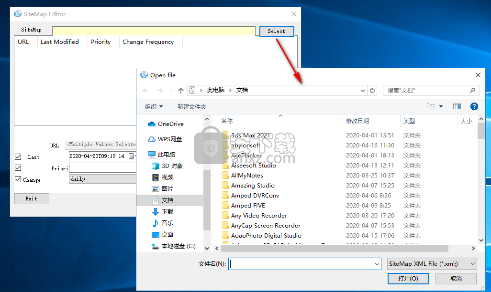The height and width of the screenshot is (292, 491).
Task: Open the date picker for Last modified
Action: (x=132, y=156)
